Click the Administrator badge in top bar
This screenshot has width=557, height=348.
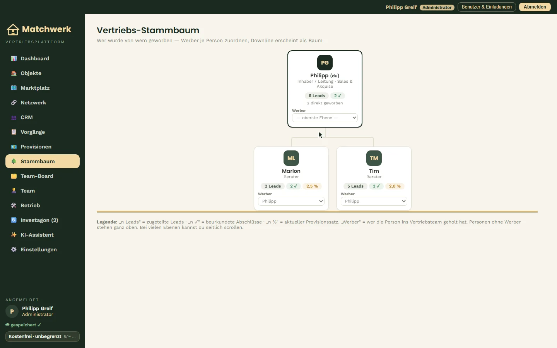[437, 7]
